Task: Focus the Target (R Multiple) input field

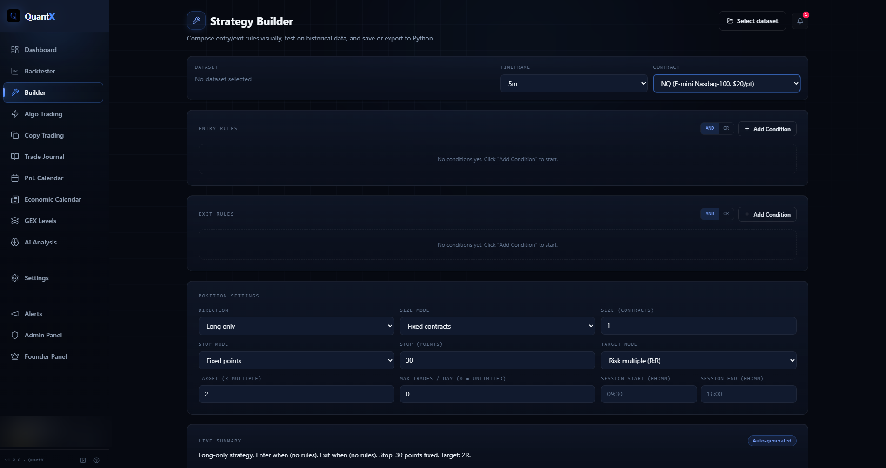Action: click(296, 394)
